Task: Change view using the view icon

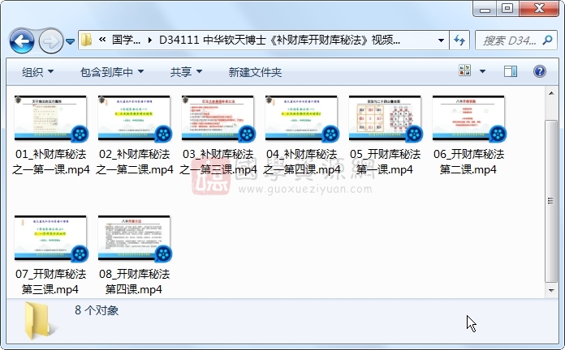Action: (465, 70)
